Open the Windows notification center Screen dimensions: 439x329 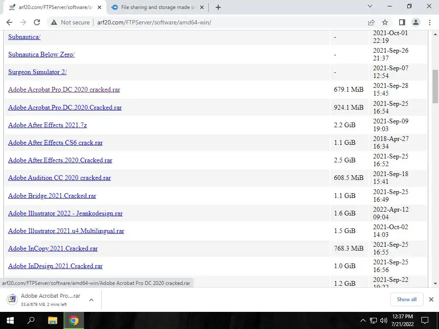pos(425,320)
